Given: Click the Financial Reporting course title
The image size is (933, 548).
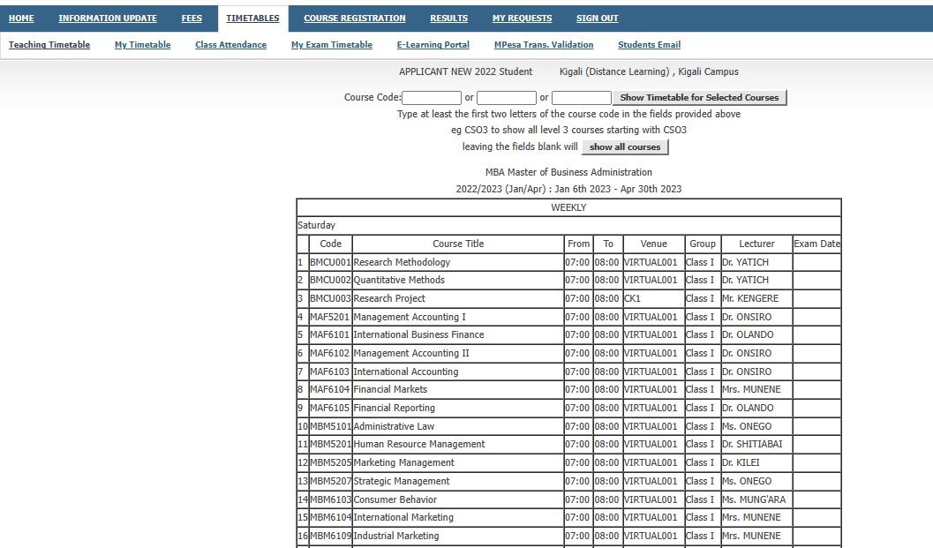Looking at the screenshot, I should (394, 409).
